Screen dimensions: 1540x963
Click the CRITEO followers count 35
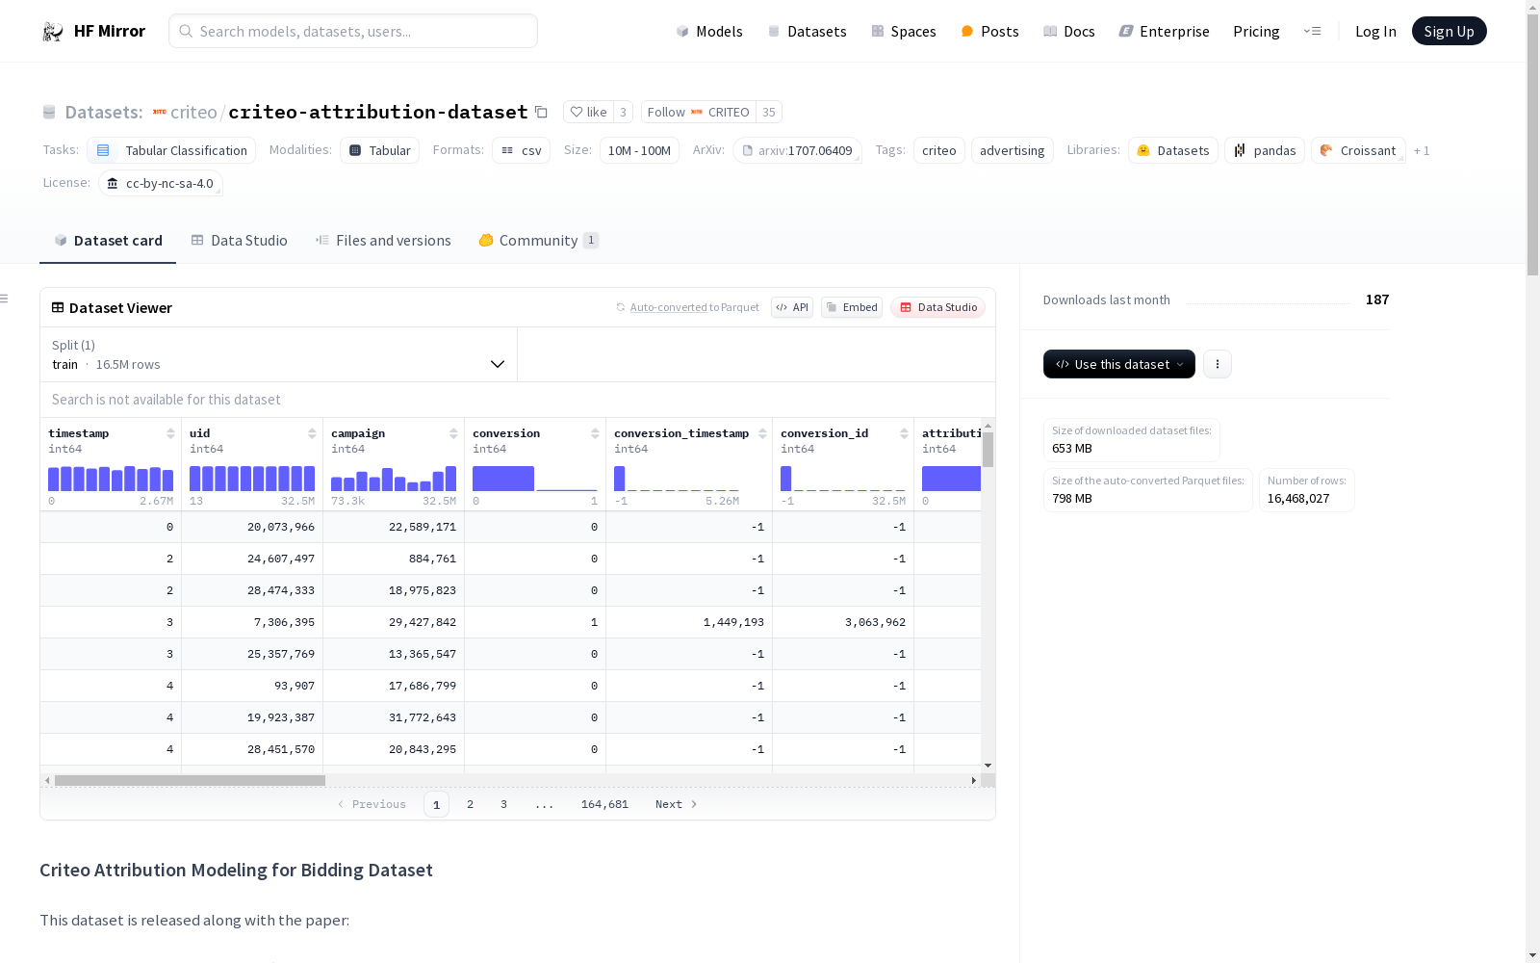(768, 113)
